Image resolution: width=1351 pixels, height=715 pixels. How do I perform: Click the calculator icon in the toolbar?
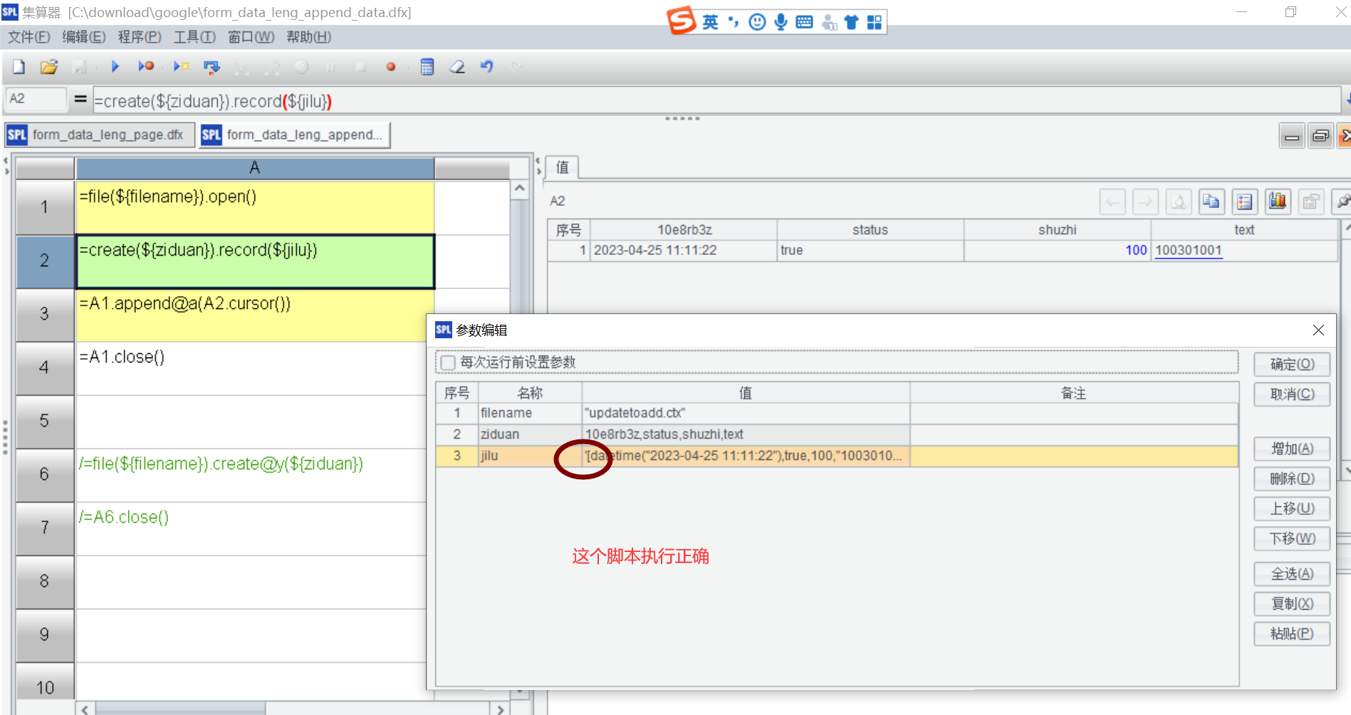coord(427,67)
